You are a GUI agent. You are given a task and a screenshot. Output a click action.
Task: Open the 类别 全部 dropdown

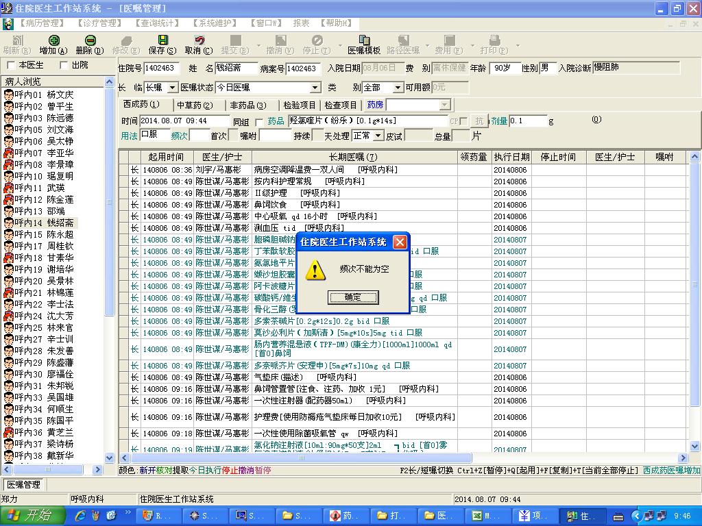point(398,88)
